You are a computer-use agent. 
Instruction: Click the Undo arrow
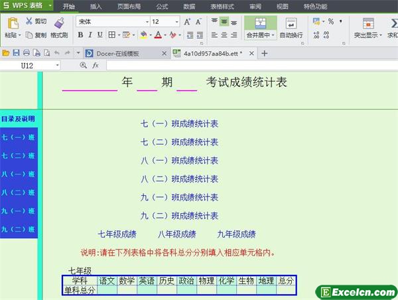[57, 53]
